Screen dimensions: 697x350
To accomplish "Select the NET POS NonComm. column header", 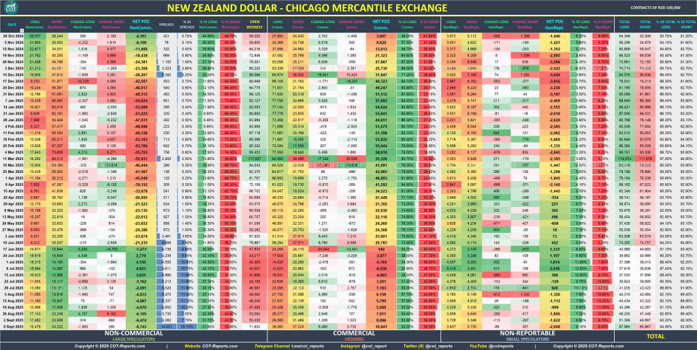I will coord(142,25).
